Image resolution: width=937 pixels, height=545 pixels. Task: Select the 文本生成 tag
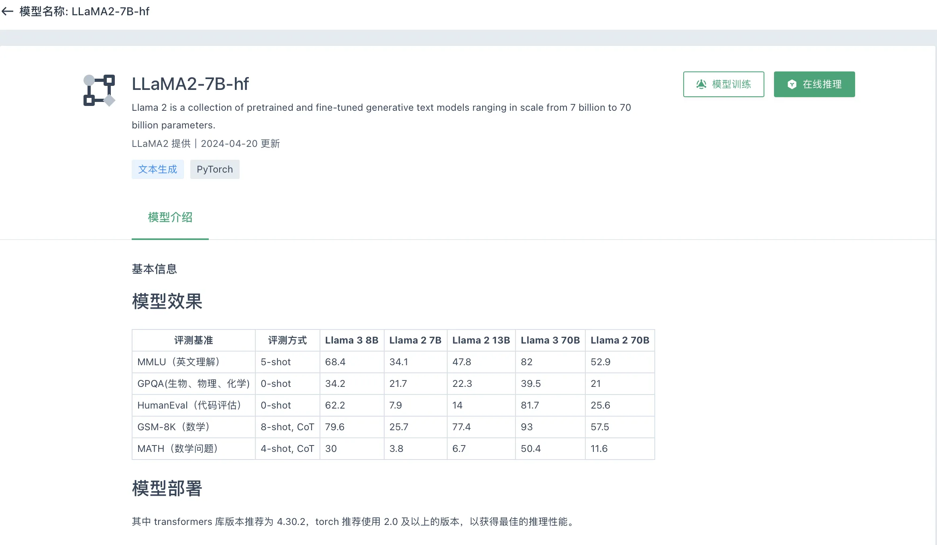tap(158, 169)
